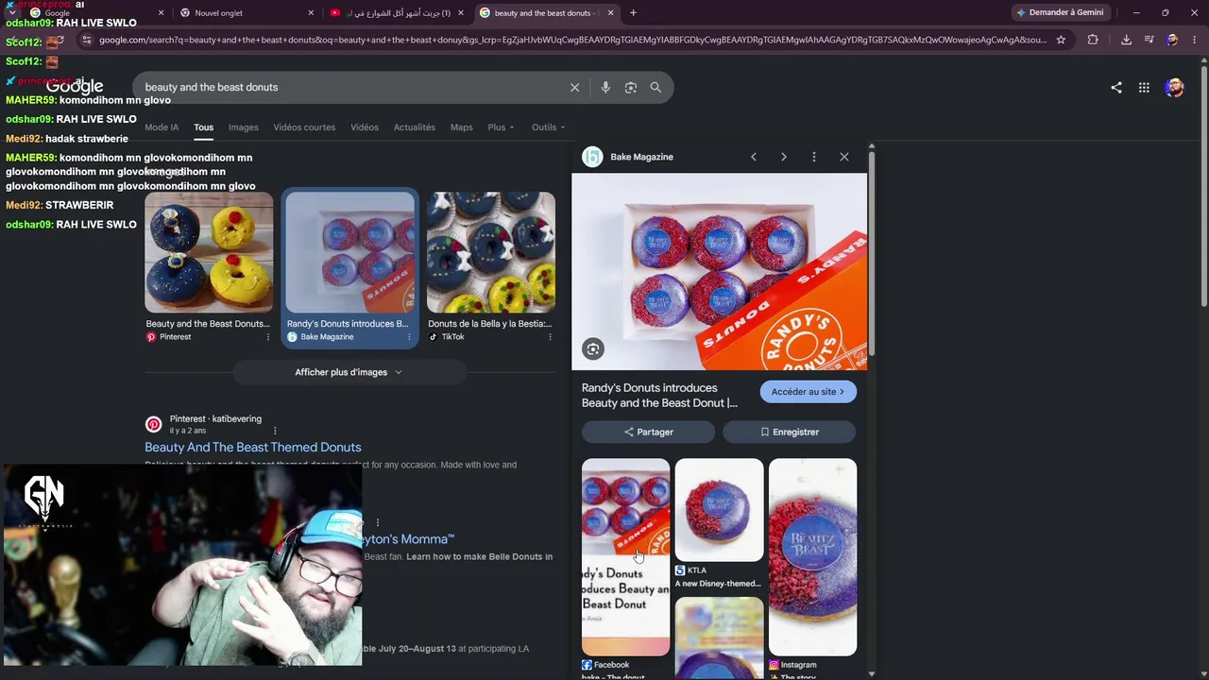
Task: Open the Instagram related donut thumbnail
Action: [x=812, y=557]
